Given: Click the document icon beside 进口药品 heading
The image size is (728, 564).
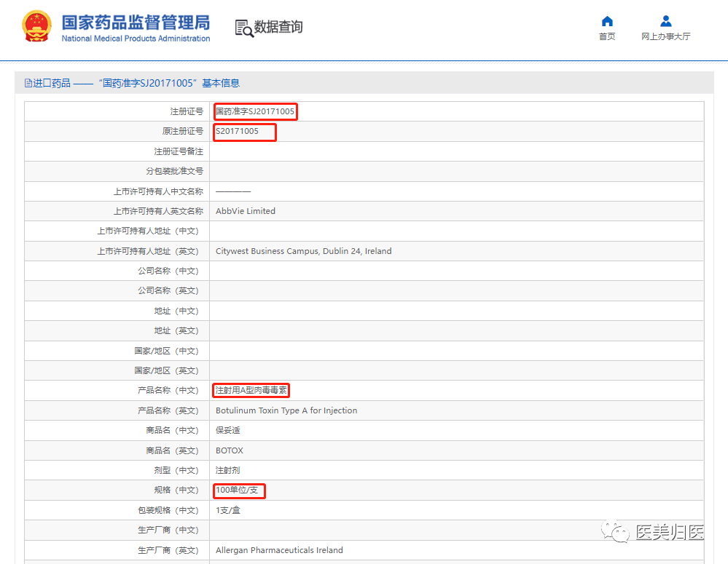Looking at the screenshot, I should point(28,83).
